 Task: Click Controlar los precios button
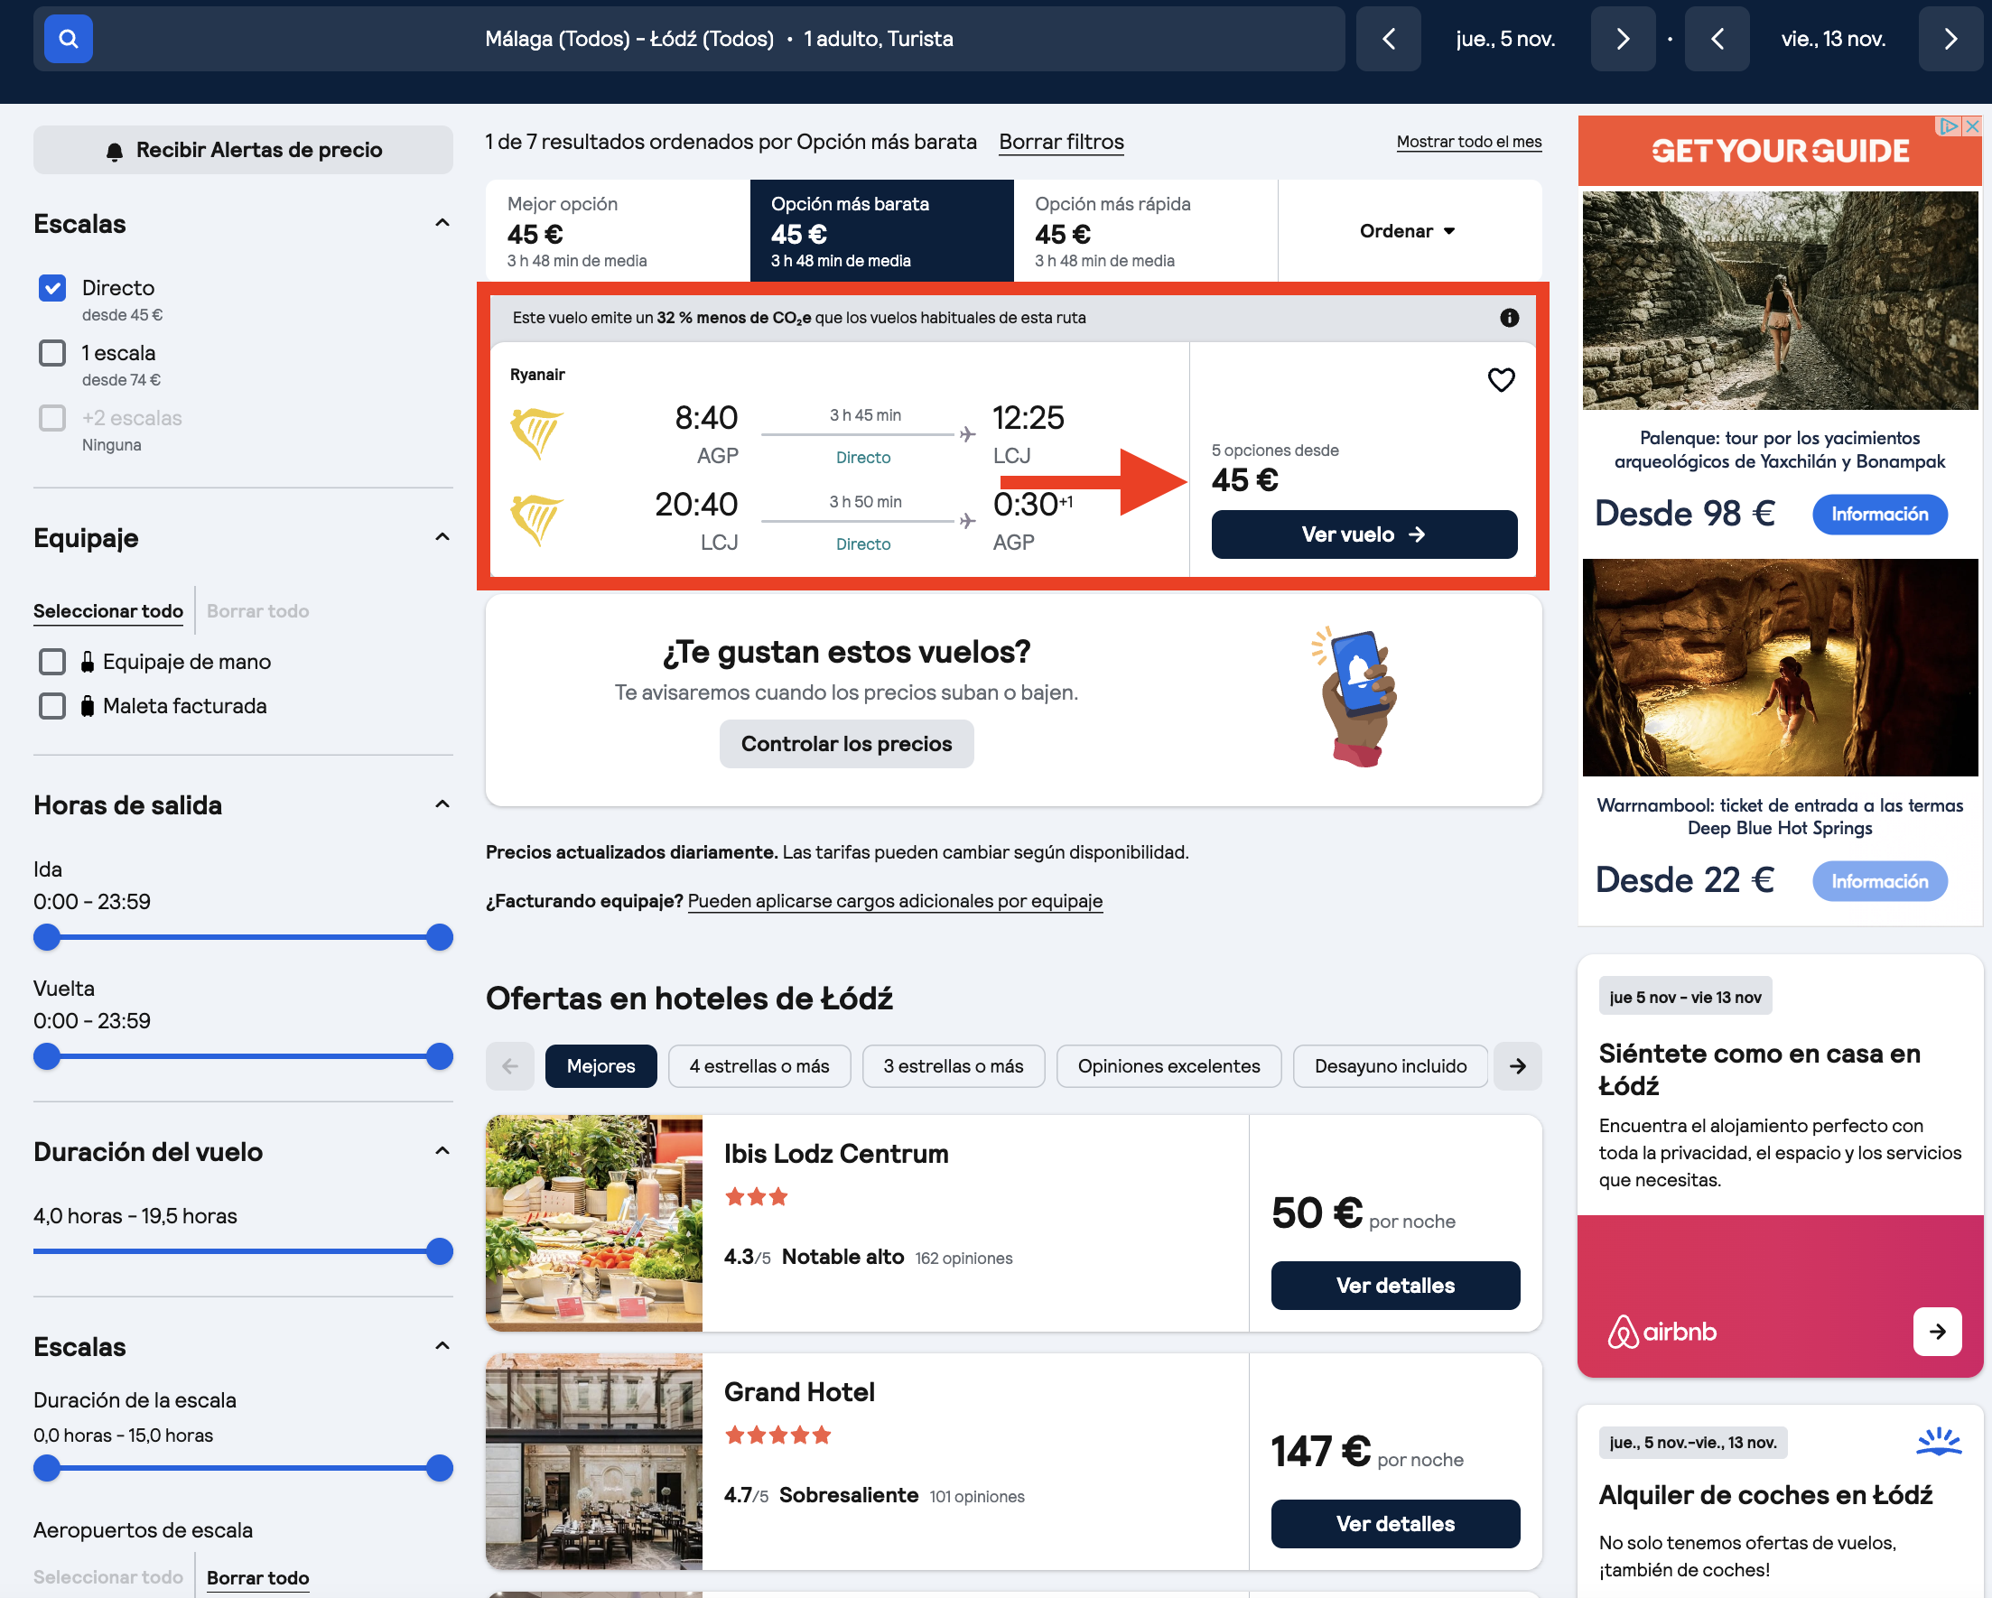846,744
